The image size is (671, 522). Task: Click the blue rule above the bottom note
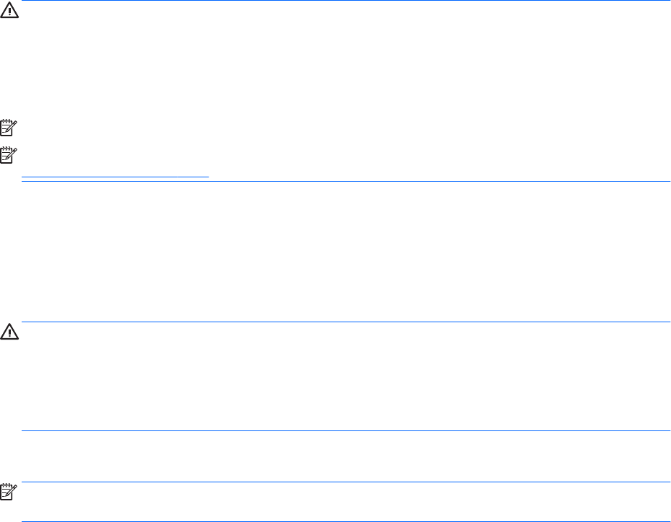tap(346, 482)
